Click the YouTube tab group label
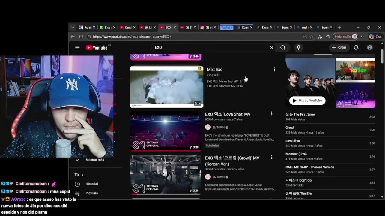This screenshot has height=216, width=385. tap(226, 28)
